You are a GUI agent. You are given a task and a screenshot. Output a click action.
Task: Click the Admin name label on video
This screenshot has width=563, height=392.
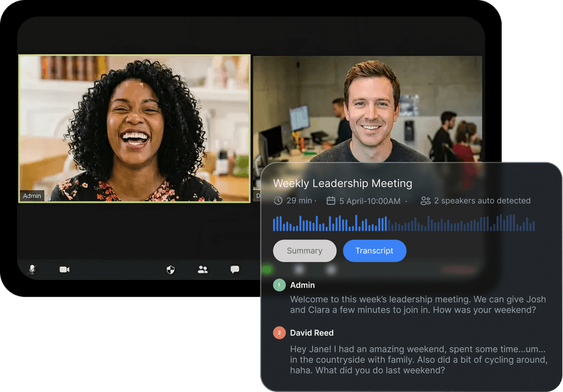[x=32, y=196]
